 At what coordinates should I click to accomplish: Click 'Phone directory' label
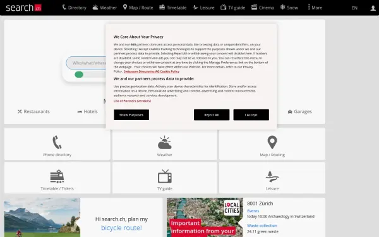coord(57,155)
